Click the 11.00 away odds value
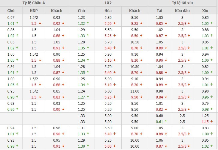218x150 pixels. [135, 91]
